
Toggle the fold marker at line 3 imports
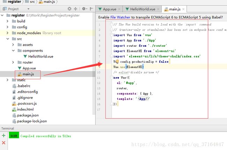[111, 35]
